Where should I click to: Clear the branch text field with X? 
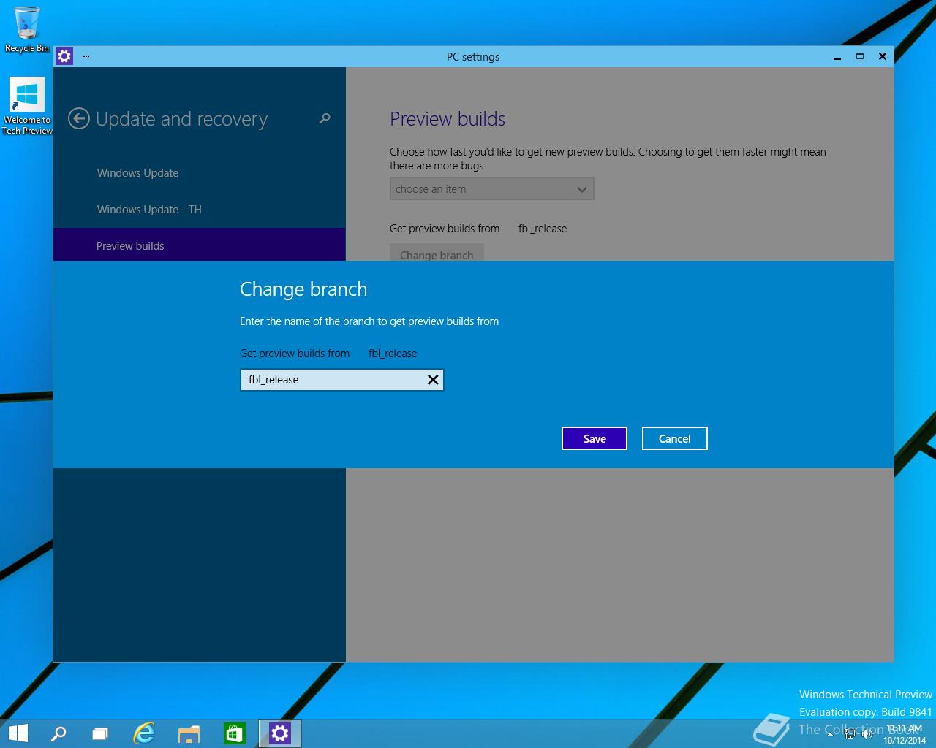pos(433,380)
